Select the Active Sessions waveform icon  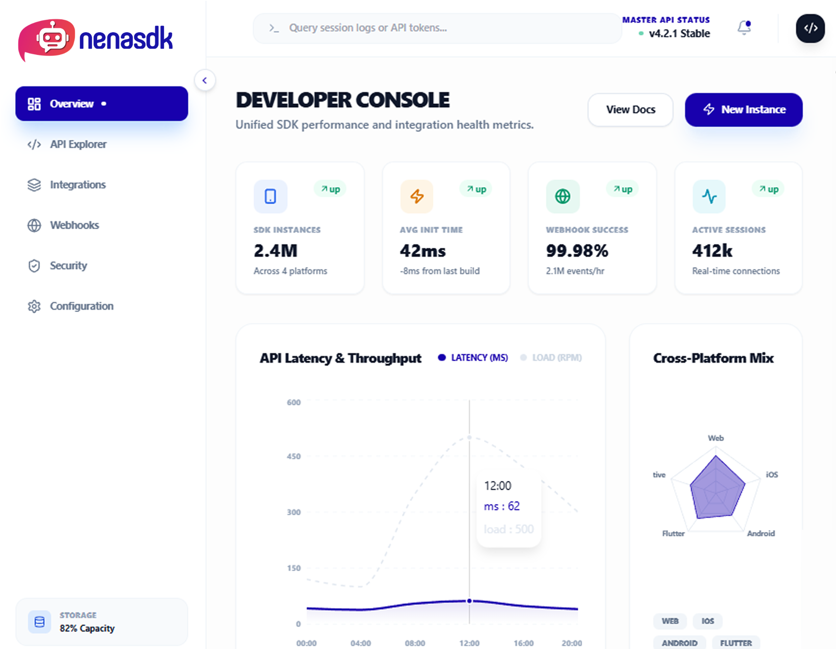[708, 196]
